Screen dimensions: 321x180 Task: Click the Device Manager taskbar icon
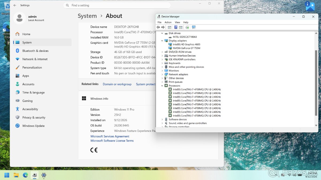pos(35,175)
